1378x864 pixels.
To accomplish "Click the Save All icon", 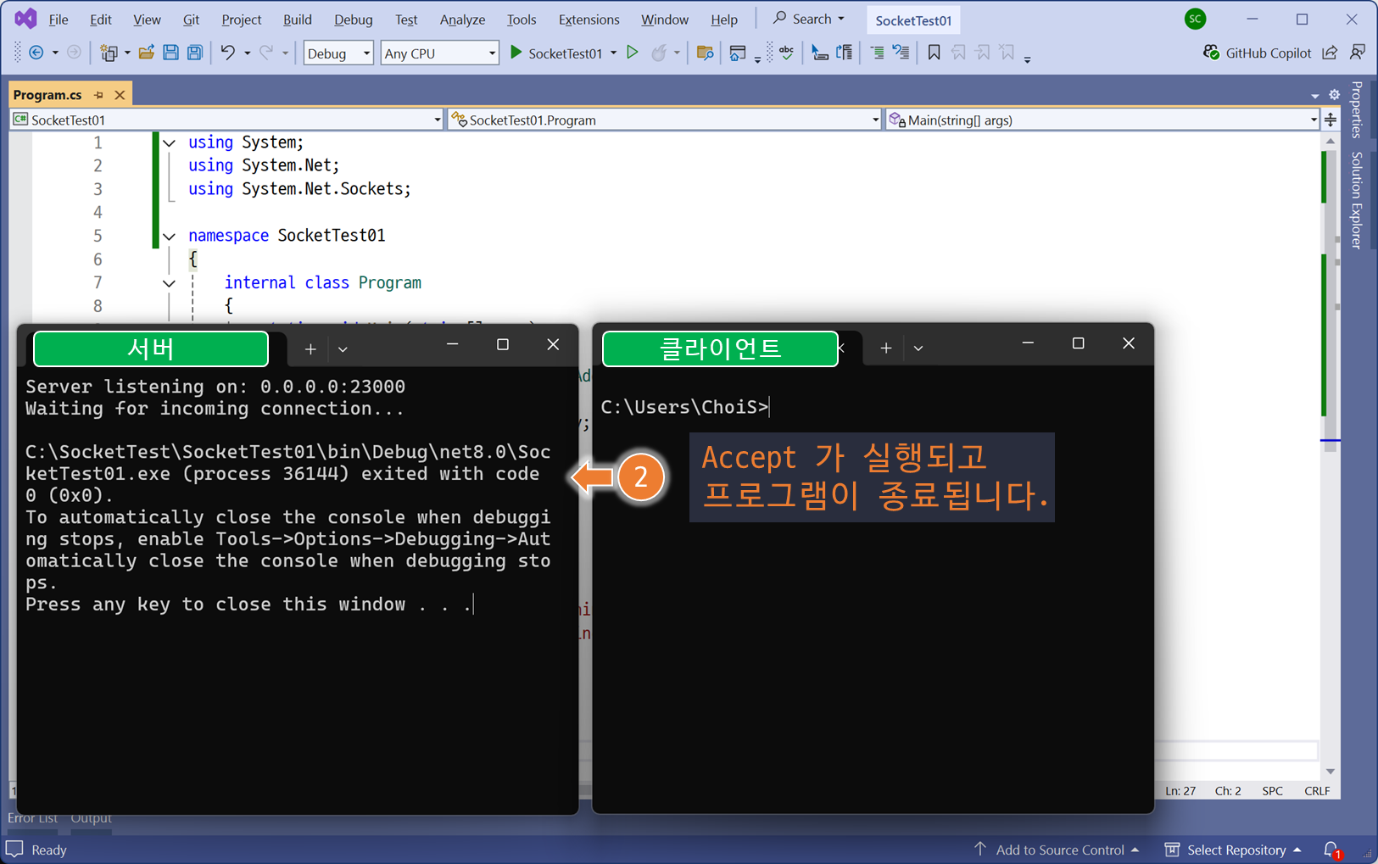I will pyautogui.click(x=195, y=53).
